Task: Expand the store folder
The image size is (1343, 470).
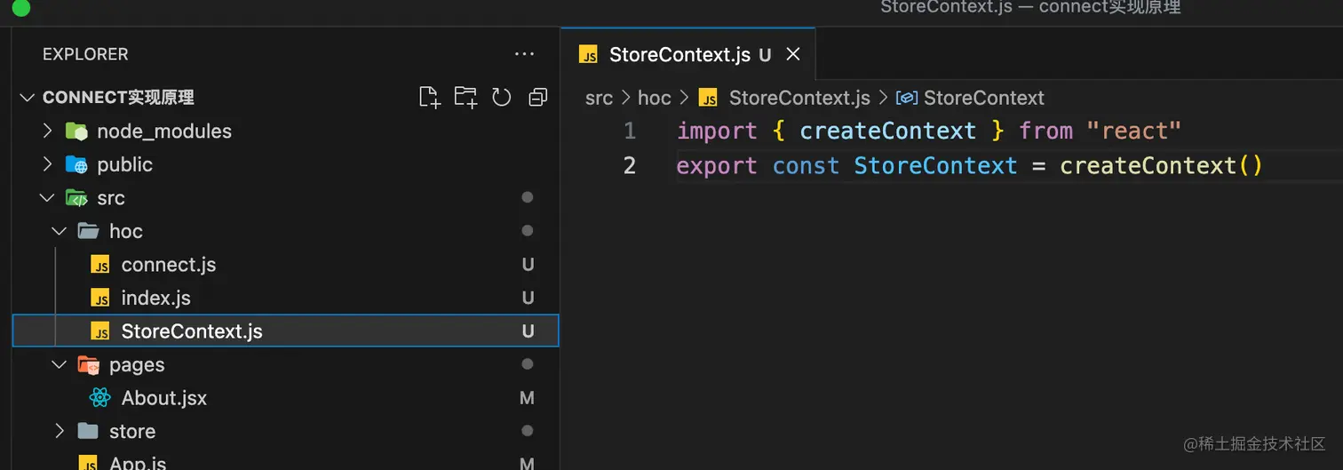Action: [x=60, y=431]
